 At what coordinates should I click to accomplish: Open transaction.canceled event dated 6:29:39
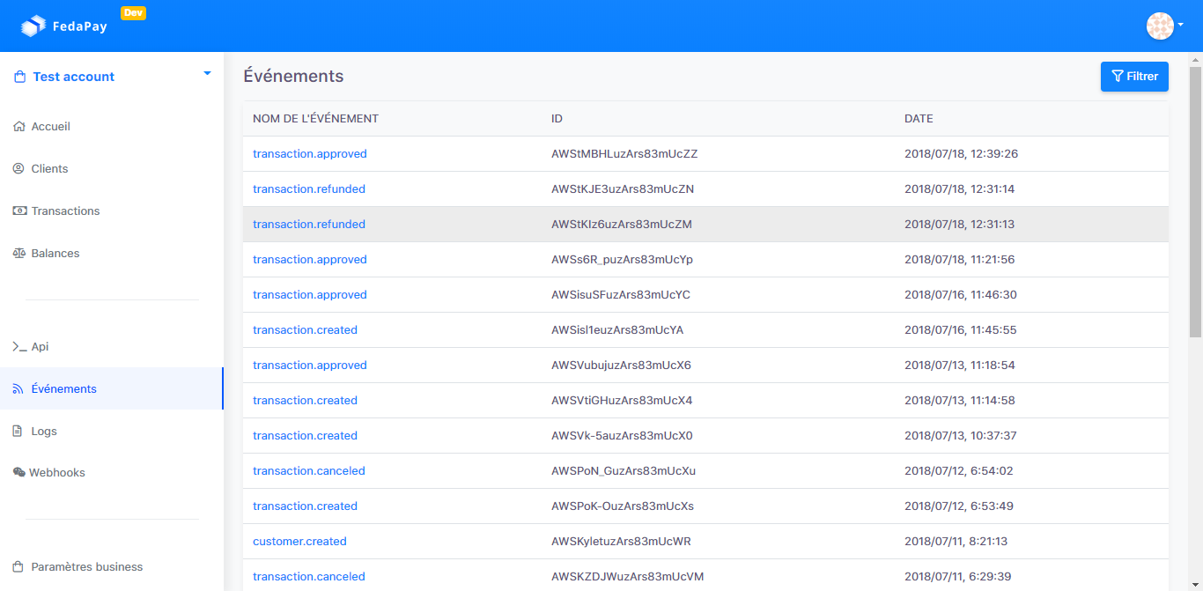pos(308,576)
